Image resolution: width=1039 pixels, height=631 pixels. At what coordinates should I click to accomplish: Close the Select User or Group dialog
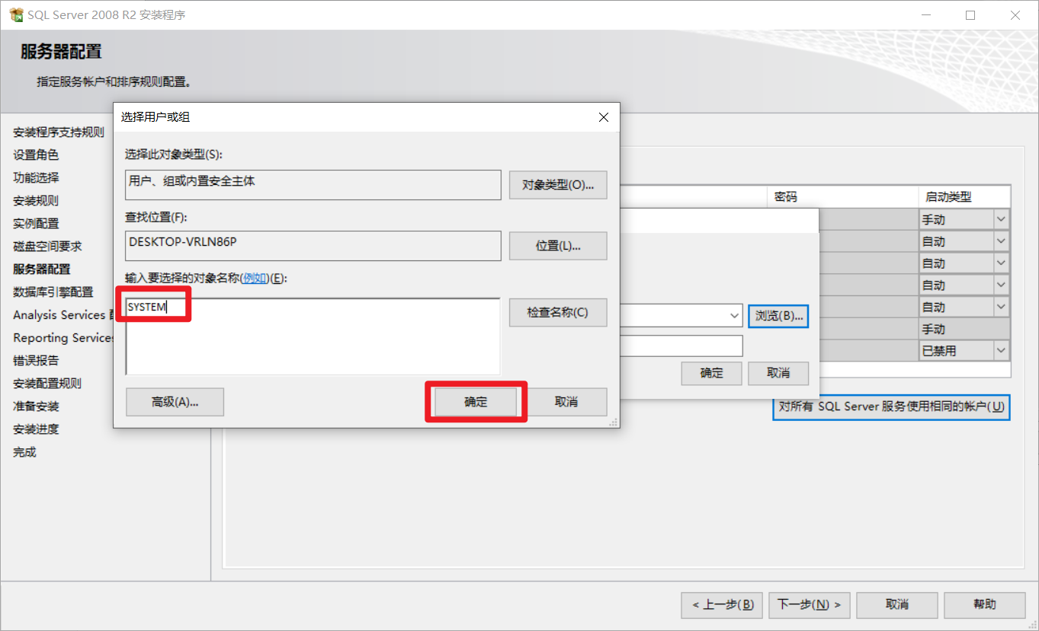(604, 117)
